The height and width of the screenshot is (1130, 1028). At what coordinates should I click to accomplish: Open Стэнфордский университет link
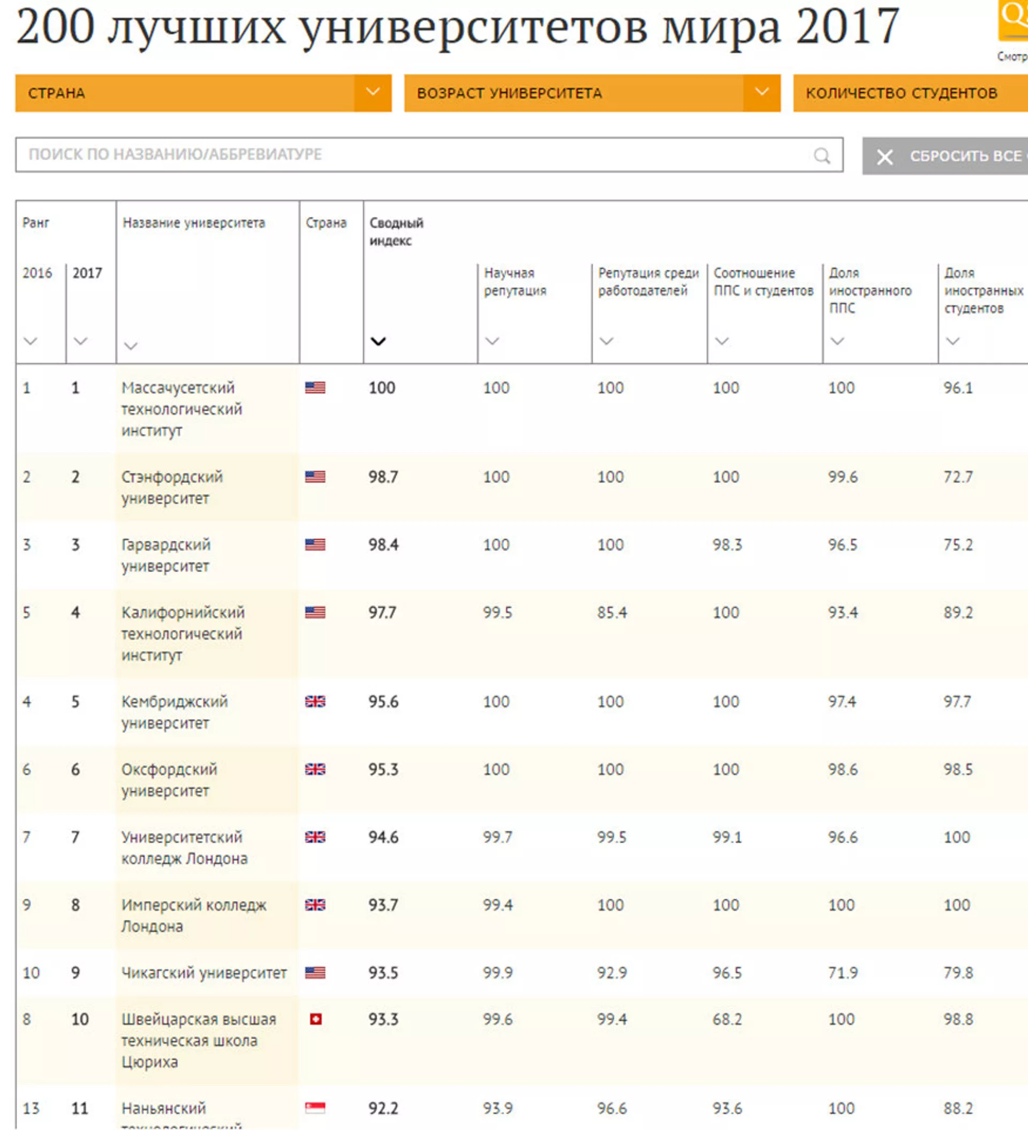click(x=172, y=488)
